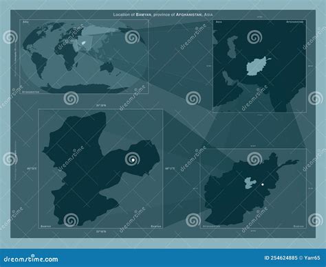Click white dot marker east of highlighted Bamyan
Screen dimensions: 326x267
click(x=263, y=185)
